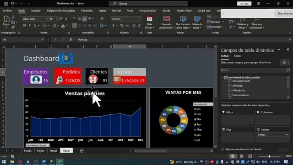
Task: Click the add new sheet plus icon
Action: coord(81,151)
